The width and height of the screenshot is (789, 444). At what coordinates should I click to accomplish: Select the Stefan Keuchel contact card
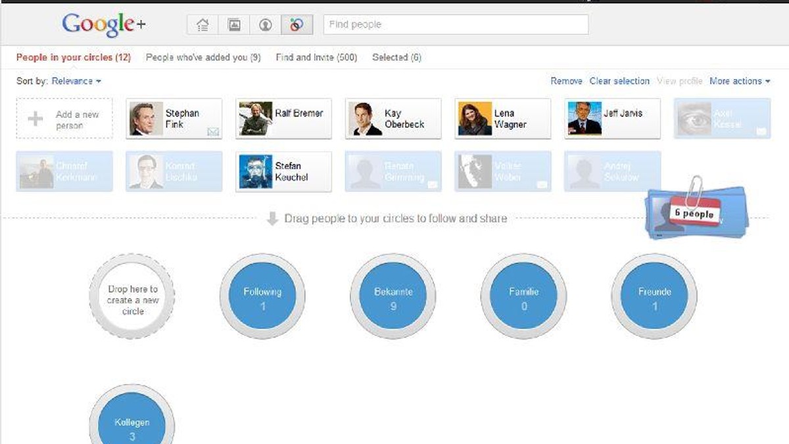click(283, 171)
